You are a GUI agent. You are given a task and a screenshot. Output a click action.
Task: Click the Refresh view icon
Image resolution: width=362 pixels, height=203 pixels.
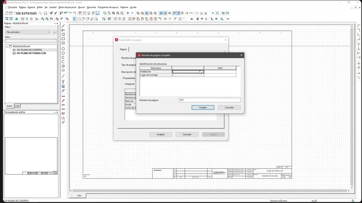click(x=105, y=13)
